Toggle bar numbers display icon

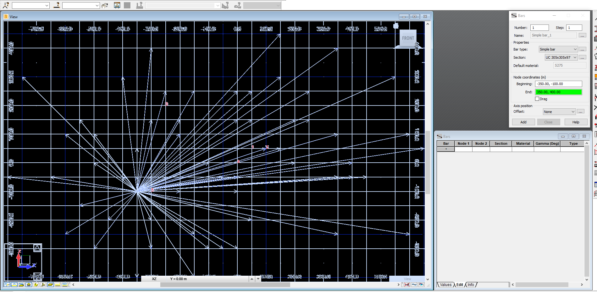point(14,285)
